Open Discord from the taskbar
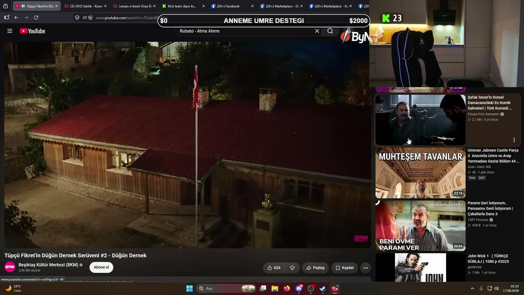Viewport: 524px width, 295px height. coord(299,288)
